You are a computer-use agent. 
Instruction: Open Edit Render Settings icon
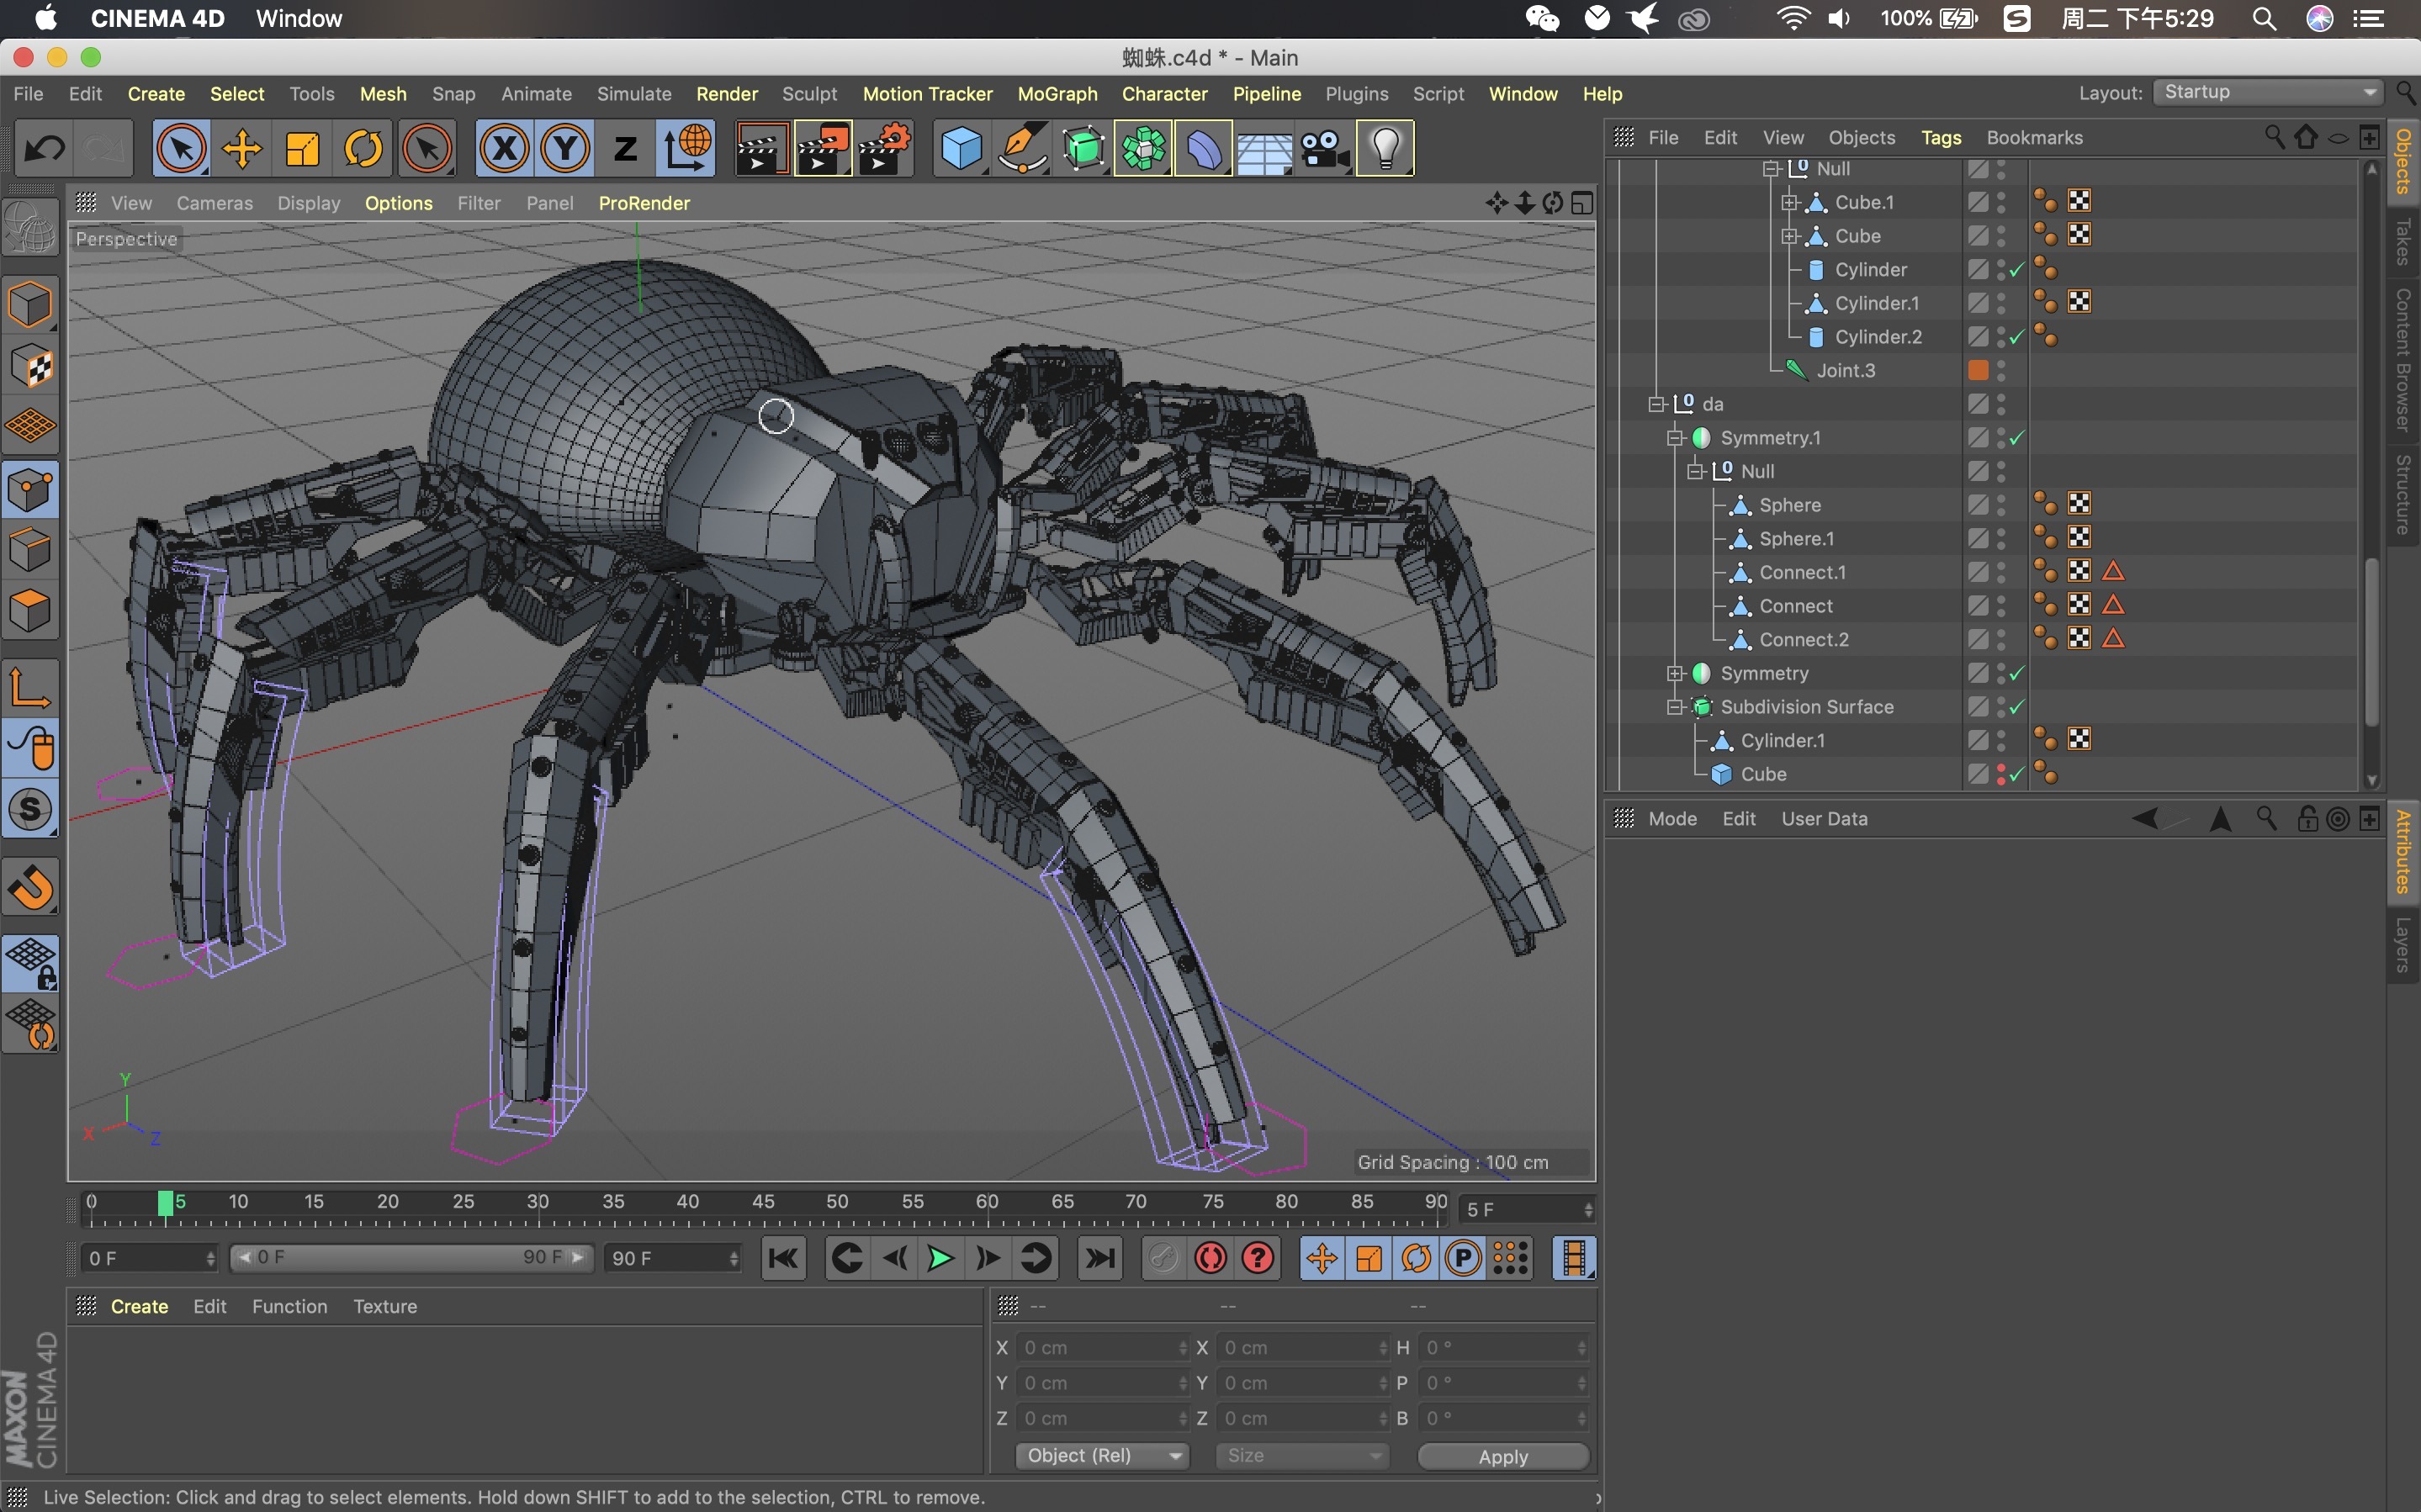(x=884, y=149)
